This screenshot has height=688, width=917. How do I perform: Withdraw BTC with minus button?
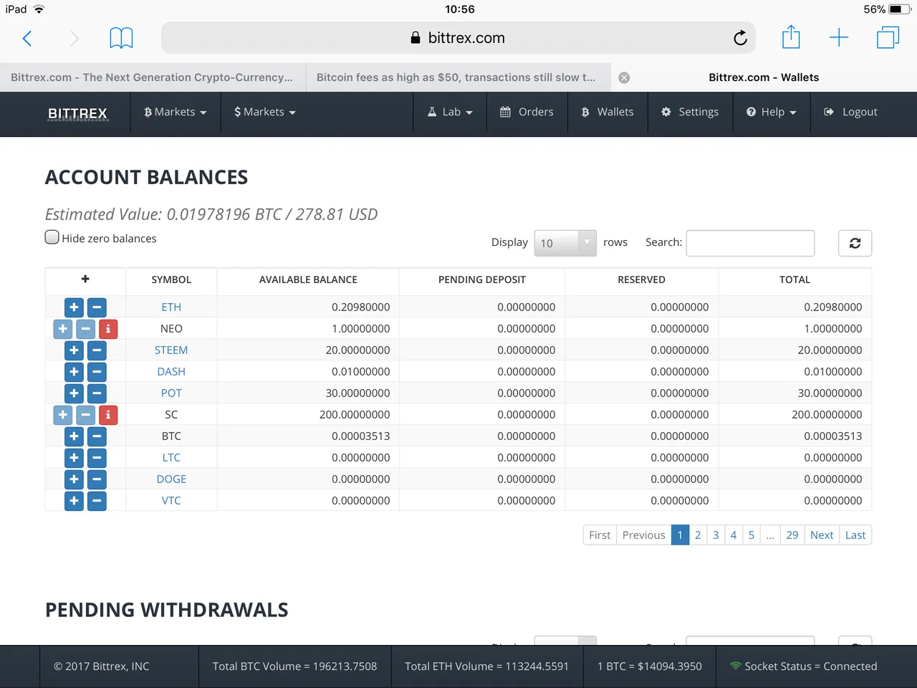point(97,436)
